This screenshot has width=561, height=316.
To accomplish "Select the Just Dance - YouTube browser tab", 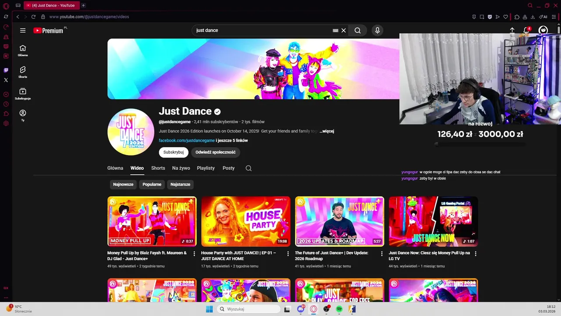I will [x=52, y=5].
